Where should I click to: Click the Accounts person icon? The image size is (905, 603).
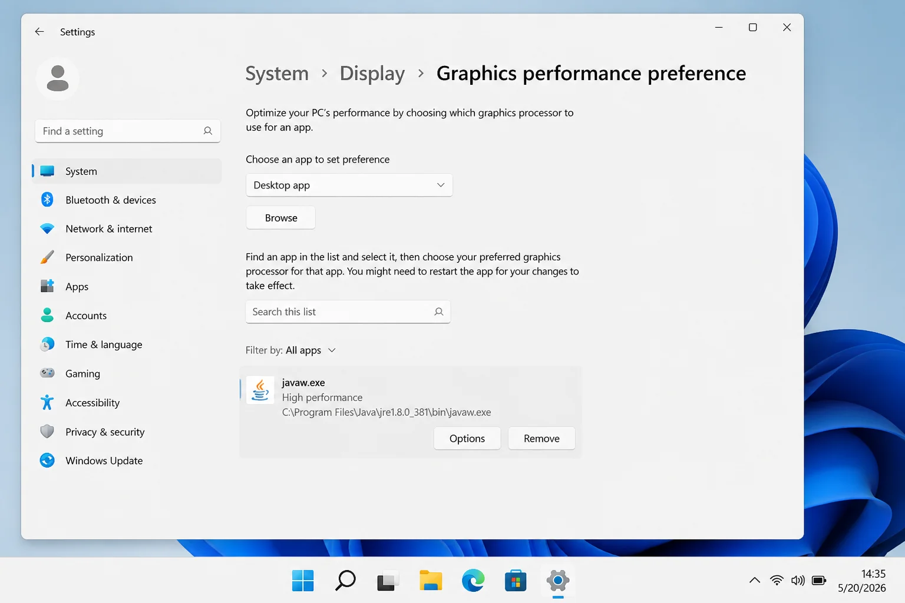[x=47, y=315]
